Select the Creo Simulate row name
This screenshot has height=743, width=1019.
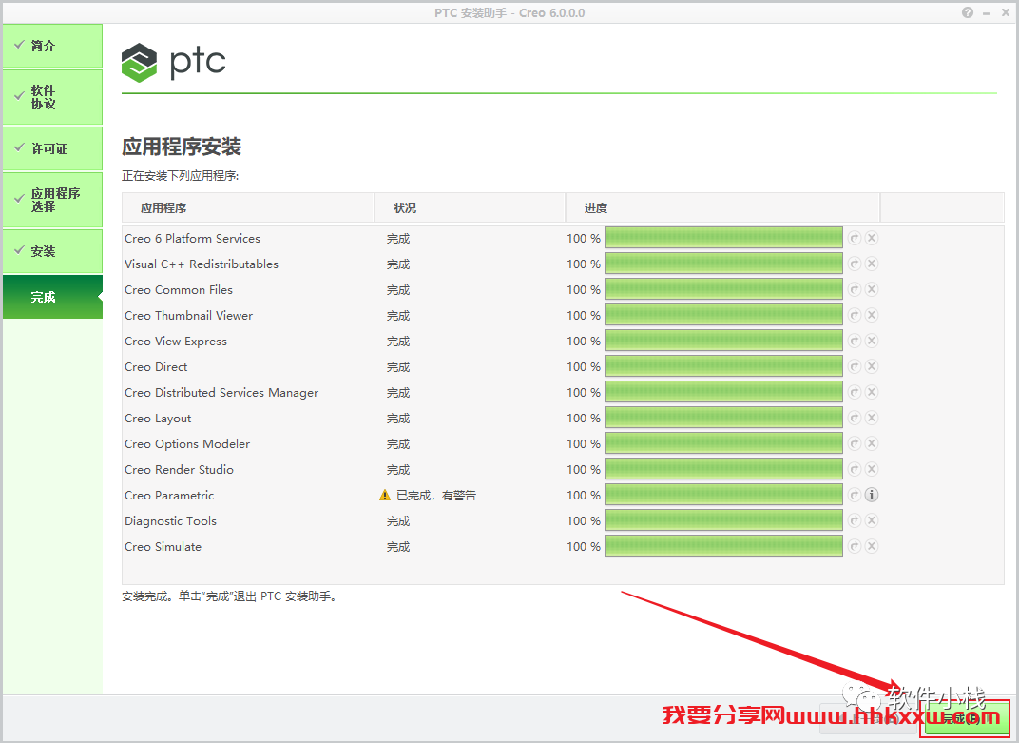point(163,546)
